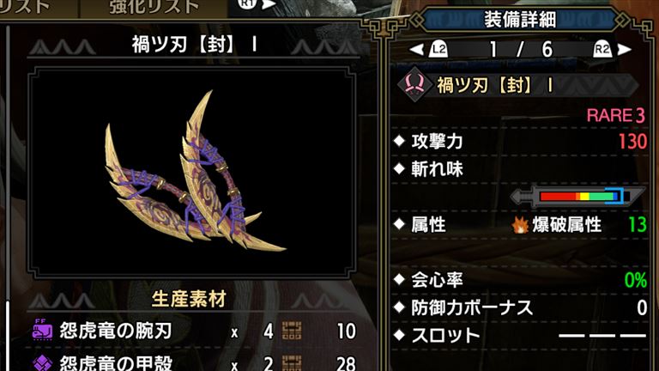This screenshot has height=371, width=659.
Task: Click the 装備詳細 panel header
Action: 520,20
